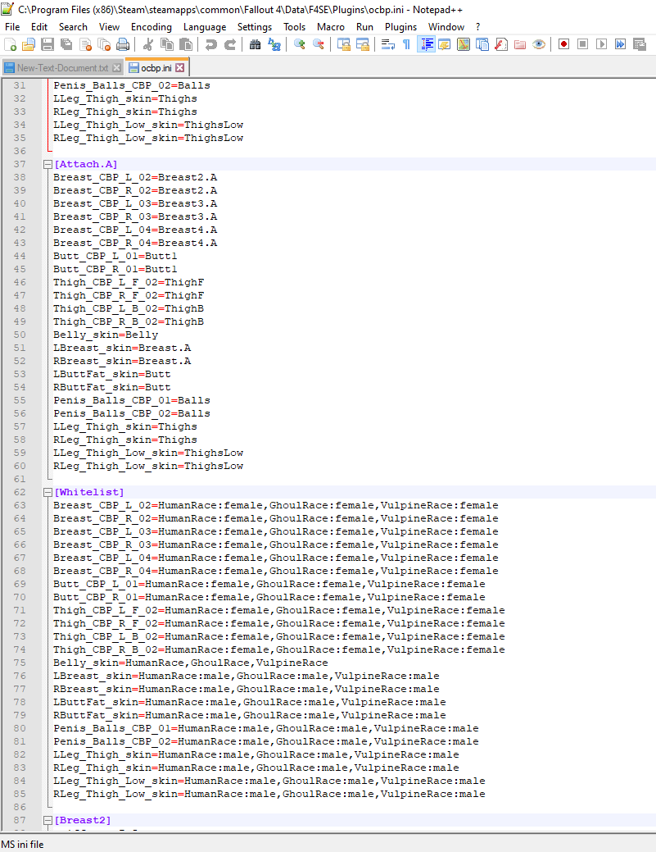Click the Paste clipboard icon

[186, 44]
